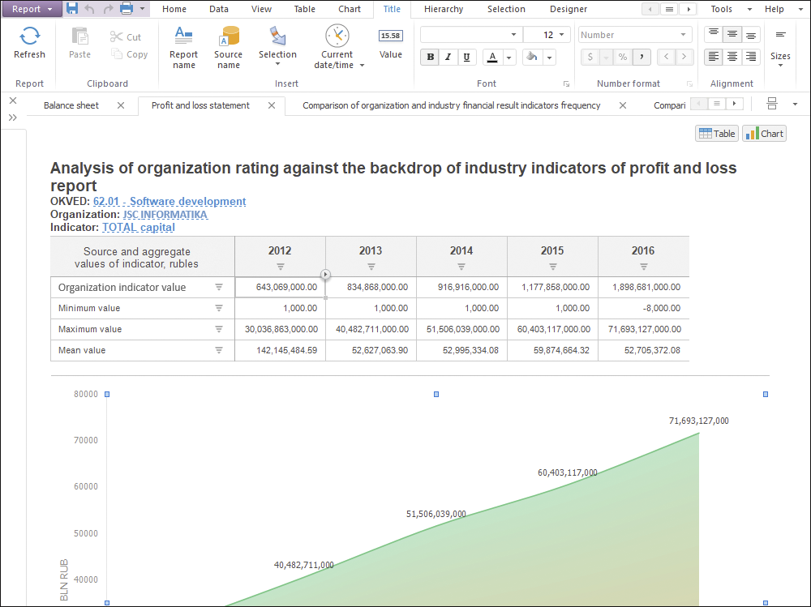The image size is (811, 607).
Task: Click the fill color bucket icon
Action: click(x=532, y=58)
